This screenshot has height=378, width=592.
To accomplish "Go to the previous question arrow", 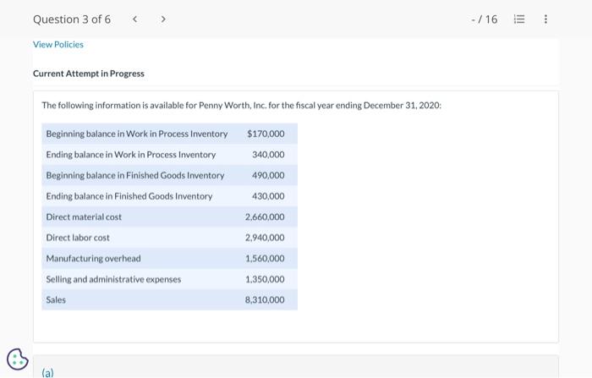I will coord(134,19).
